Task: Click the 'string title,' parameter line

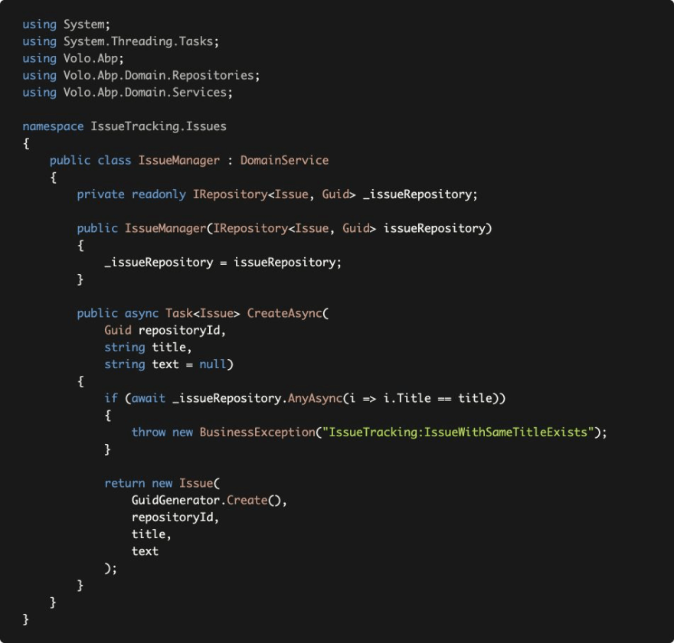Action: (x=148, y=347)
